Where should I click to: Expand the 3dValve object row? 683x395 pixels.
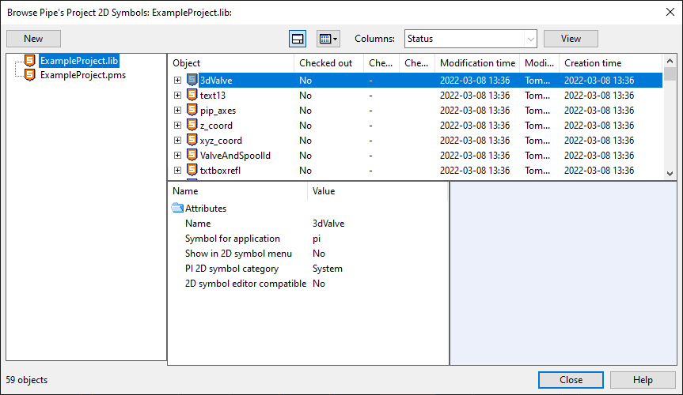coord(178,80)
